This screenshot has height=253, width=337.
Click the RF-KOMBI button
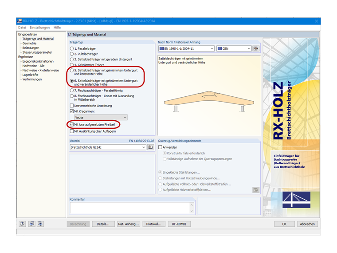pos(179,224)
